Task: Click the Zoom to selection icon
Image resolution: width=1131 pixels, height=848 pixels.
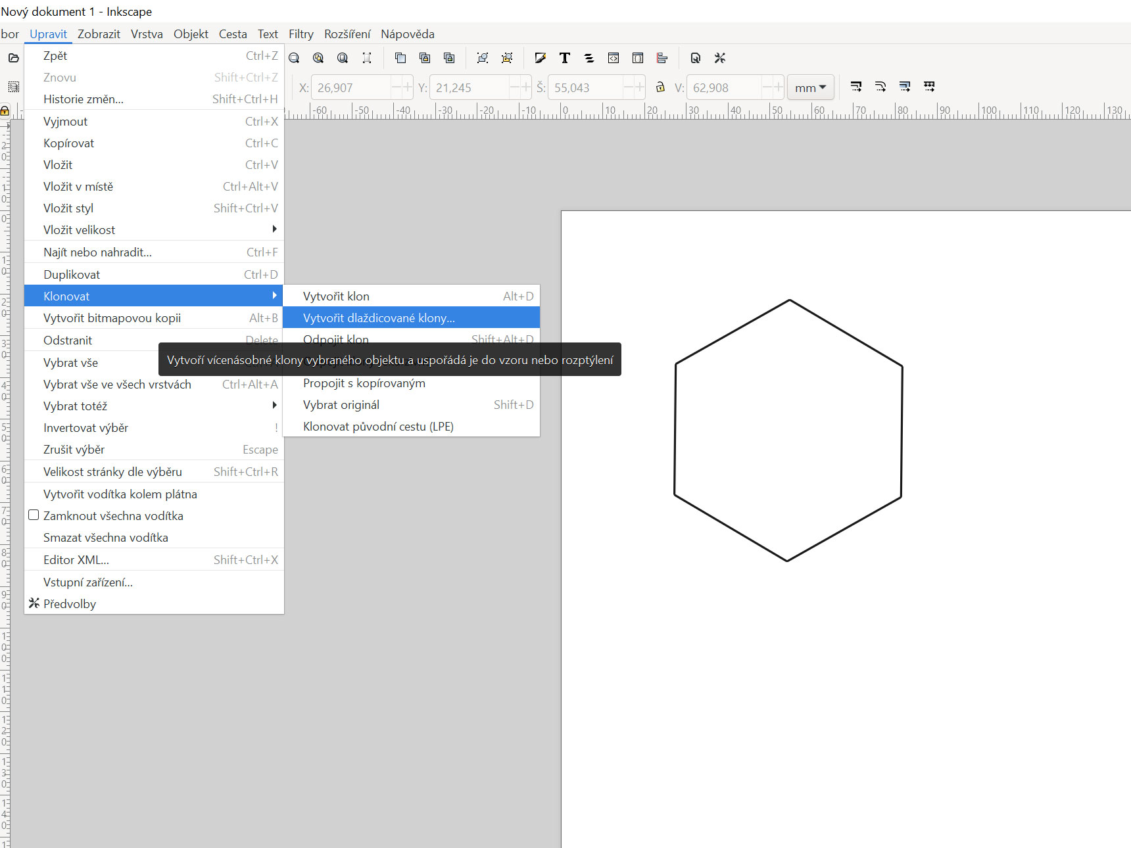Action: tap(294, 58)
